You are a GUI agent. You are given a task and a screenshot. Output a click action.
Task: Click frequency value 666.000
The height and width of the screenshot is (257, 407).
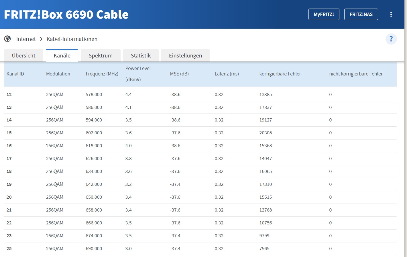(x=94, y=223)
